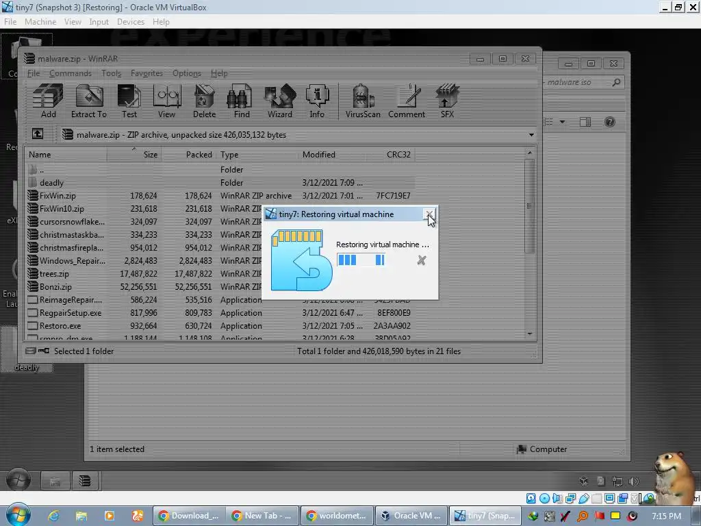Click the Extract To toolbar icon
This screenshot has height=526, width=701.
[x=89, y=101]
